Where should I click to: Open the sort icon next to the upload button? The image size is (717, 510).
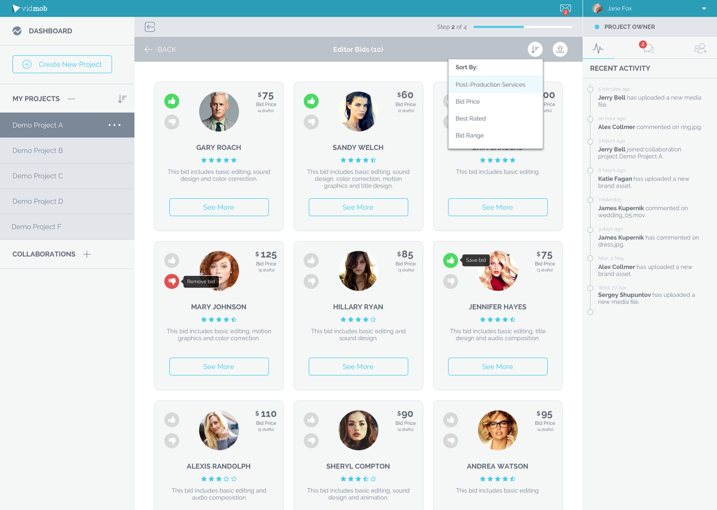535,49
